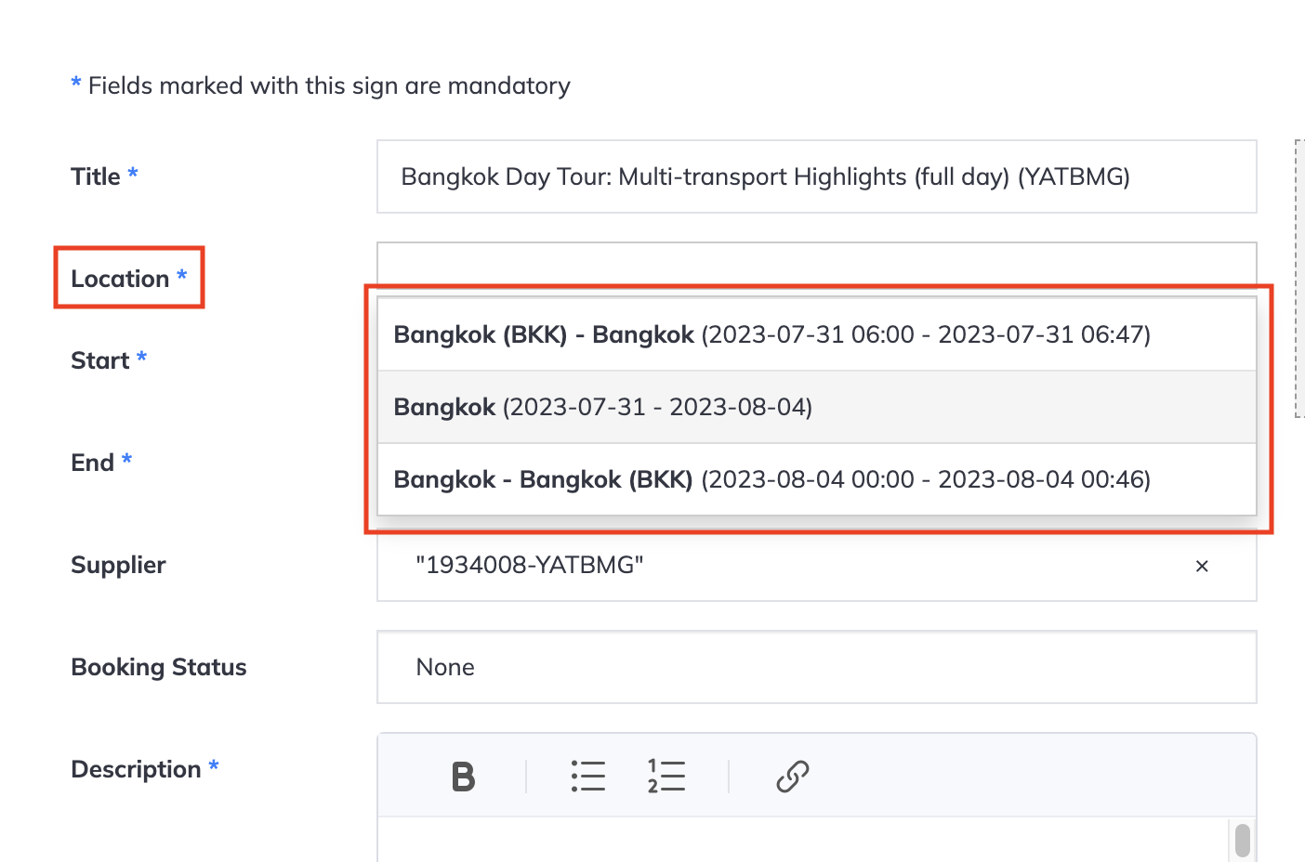Add a hyperlink in Description editor
Viewport: 1305px width, 862px height.
tap(793, 776)
